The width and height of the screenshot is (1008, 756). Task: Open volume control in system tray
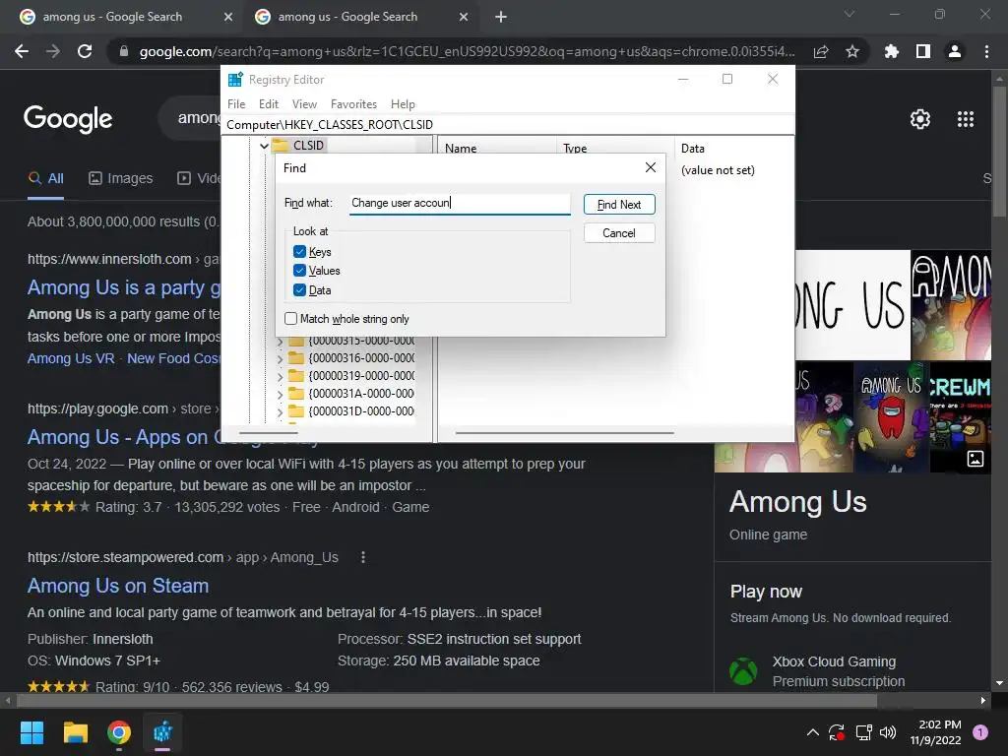pos(888,732)
